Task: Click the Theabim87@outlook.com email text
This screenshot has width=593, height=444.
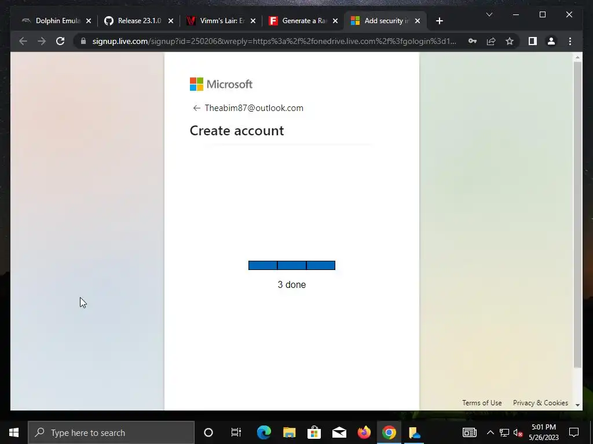Action: tap(254, 108)
